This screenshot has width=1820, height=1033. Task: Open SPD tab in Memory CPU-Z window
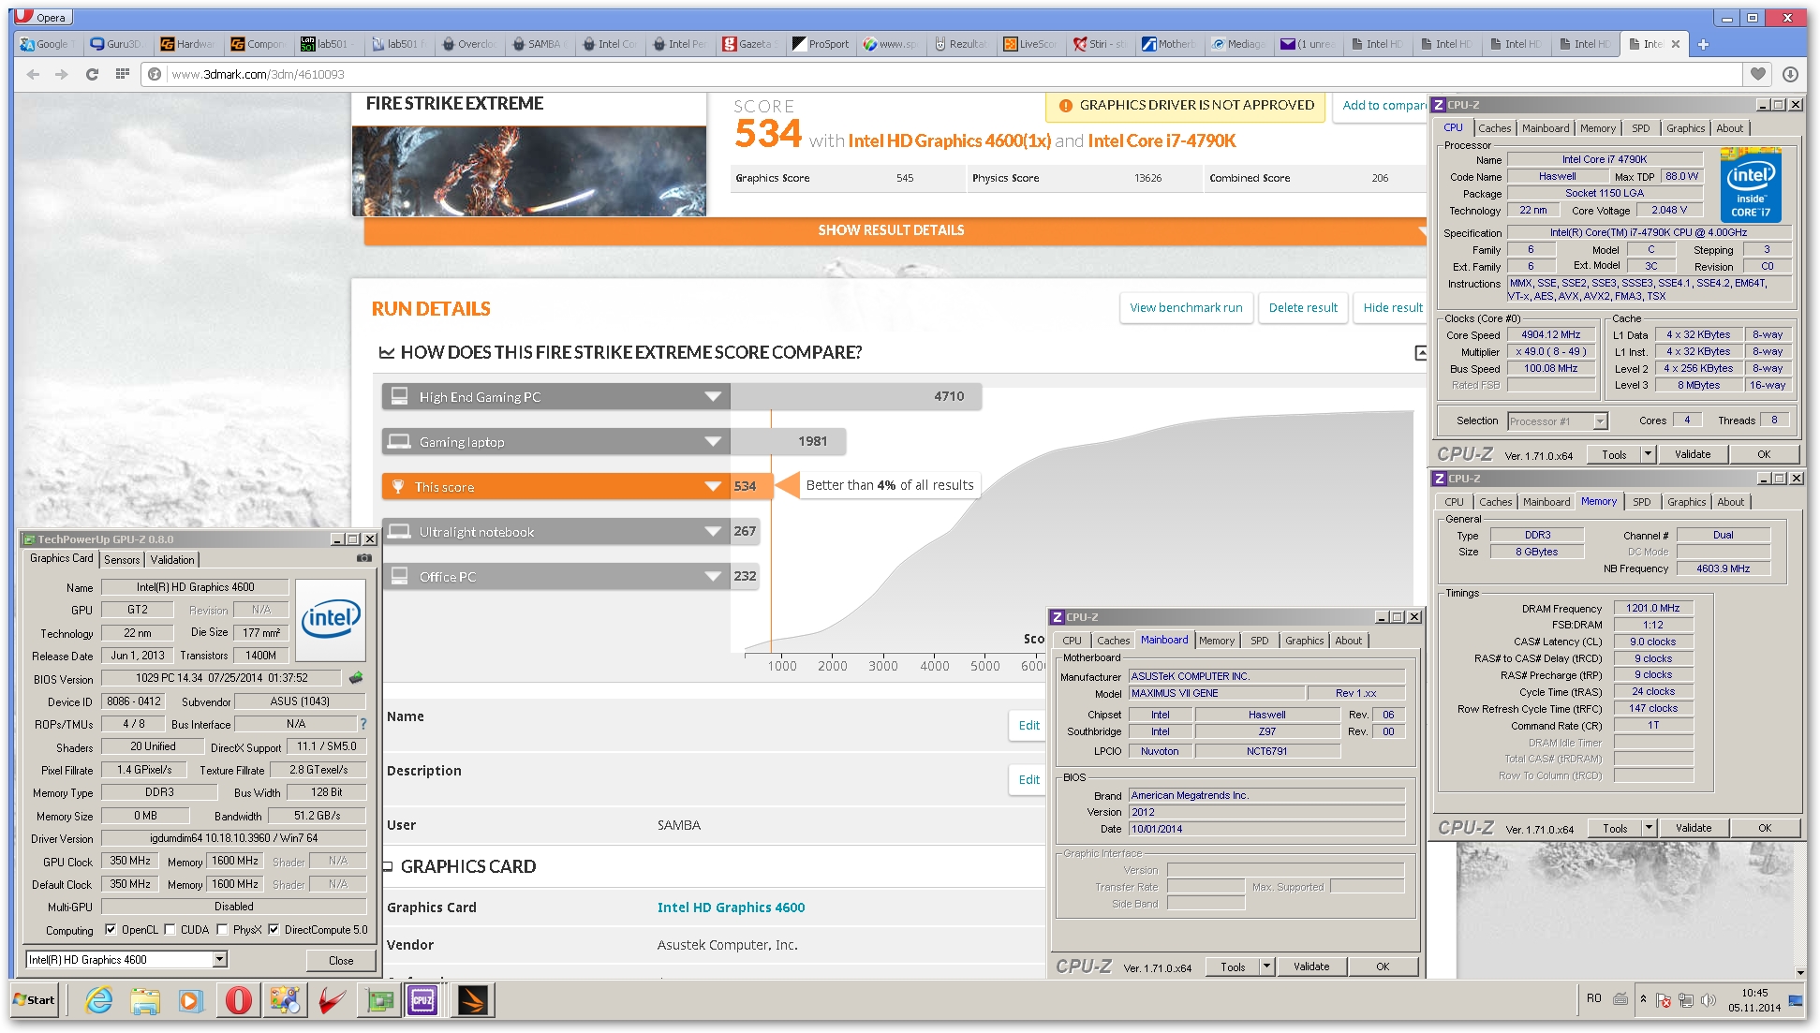click(x=1642, y=502)
